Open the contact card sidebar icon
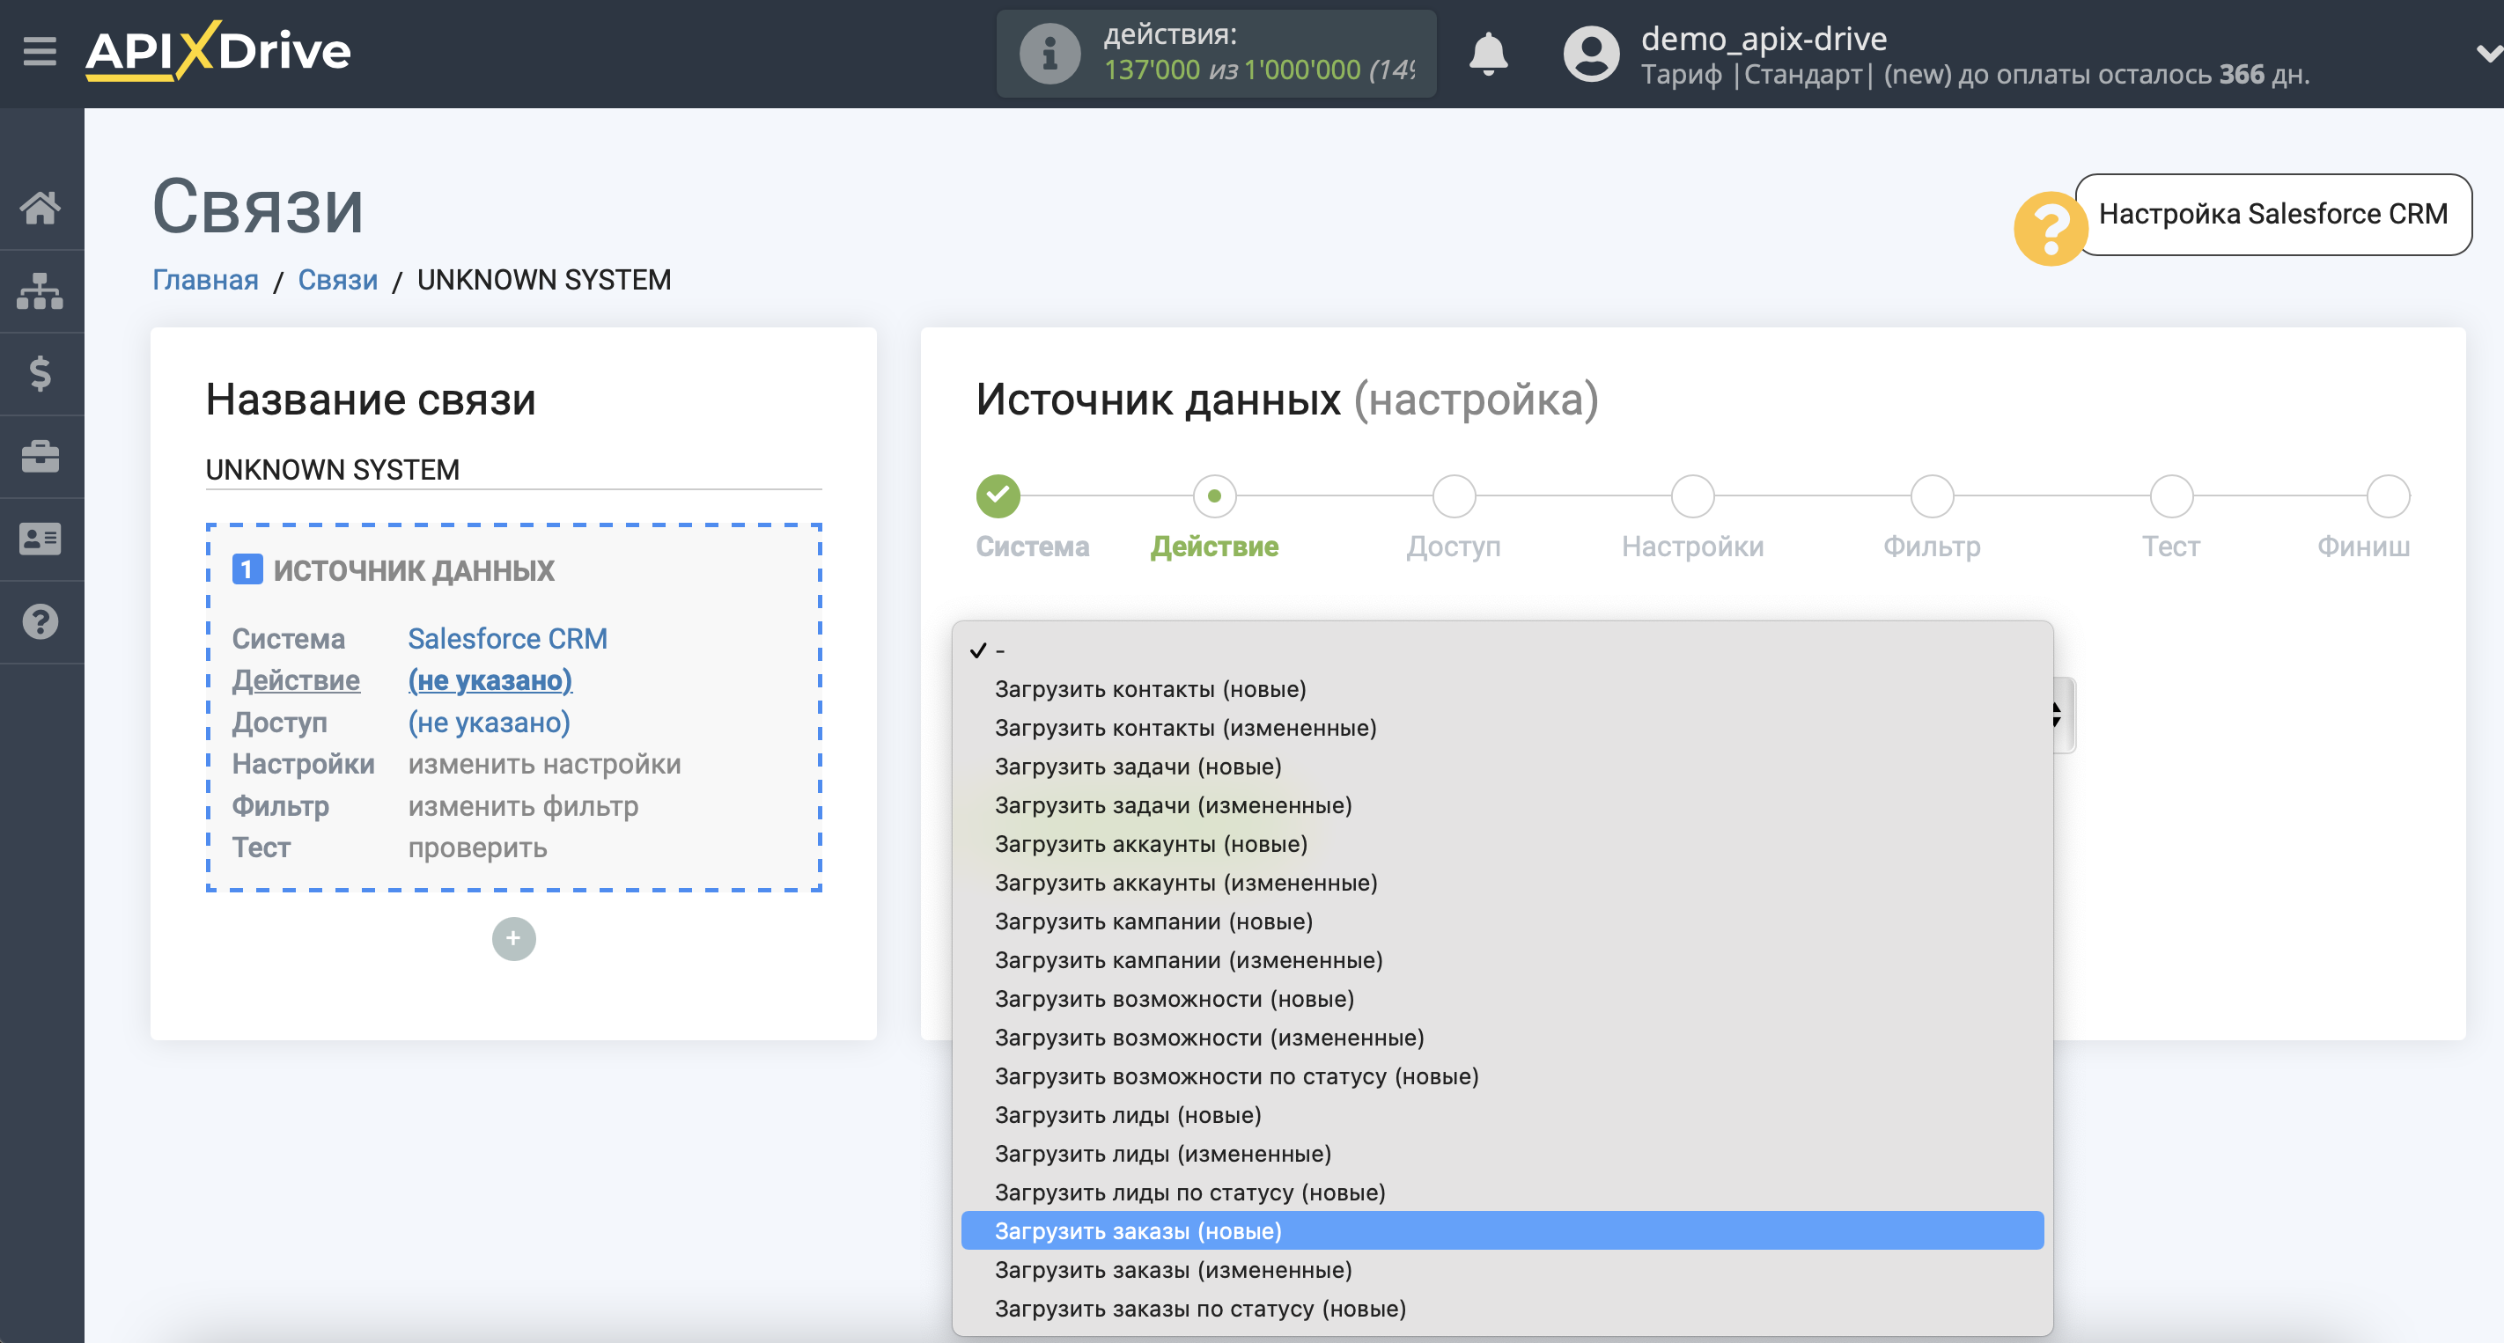This screenshot has height=1343, width=2504. click(x=40, y=539)
